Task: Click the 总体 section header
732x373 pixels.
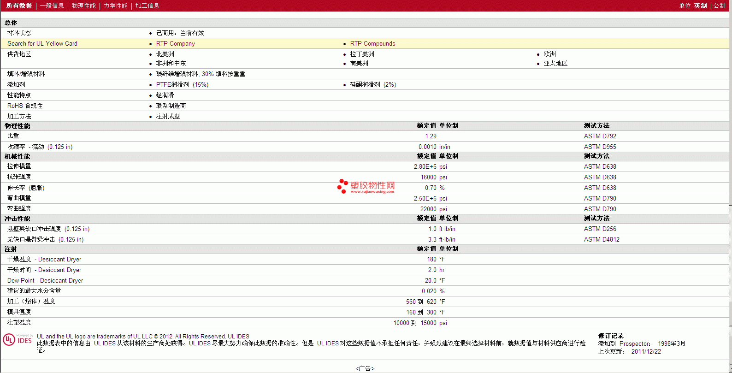Action: point(11,23)
